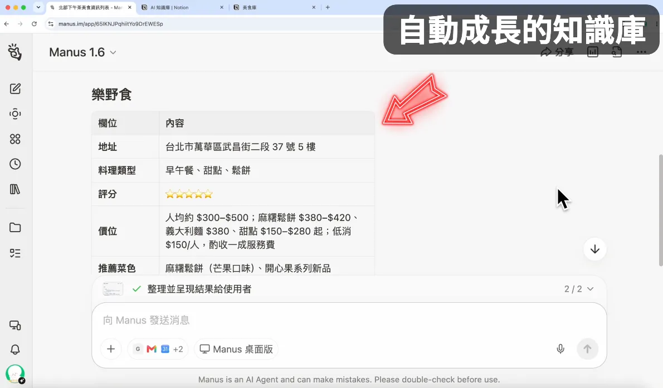
Task: Click the page's vertical scrollbar
Action: pyautogui.click(x=660, y=210)
